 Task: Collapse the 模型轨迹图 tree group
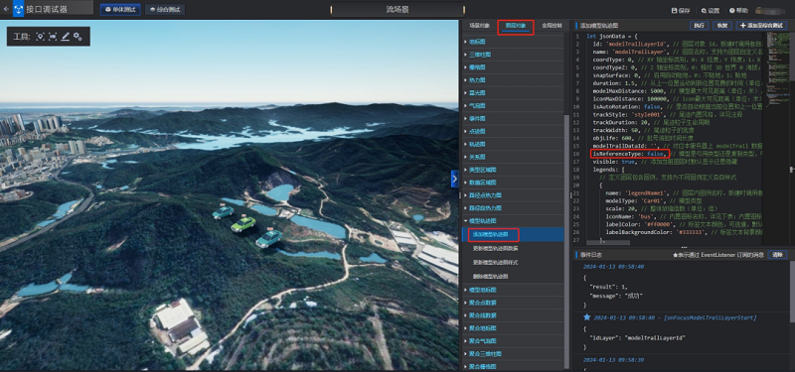513,220
